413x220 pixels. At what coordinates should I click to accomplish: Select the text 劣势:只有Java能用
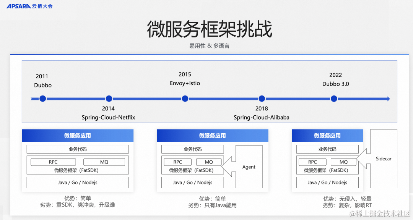[213, 205]
